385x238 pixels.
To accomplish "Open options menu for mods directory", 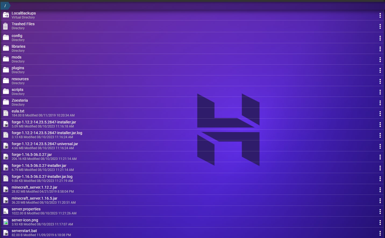I will [x=380, y=60].
